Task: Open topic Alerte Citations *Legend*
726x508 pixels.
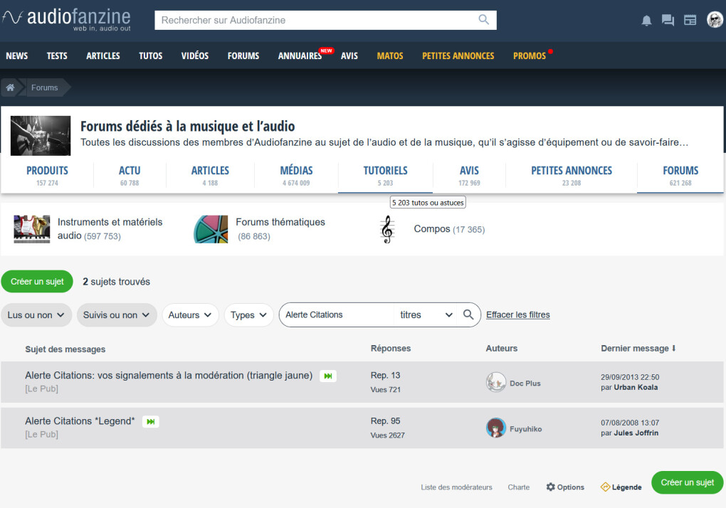Action: [80, 421]
